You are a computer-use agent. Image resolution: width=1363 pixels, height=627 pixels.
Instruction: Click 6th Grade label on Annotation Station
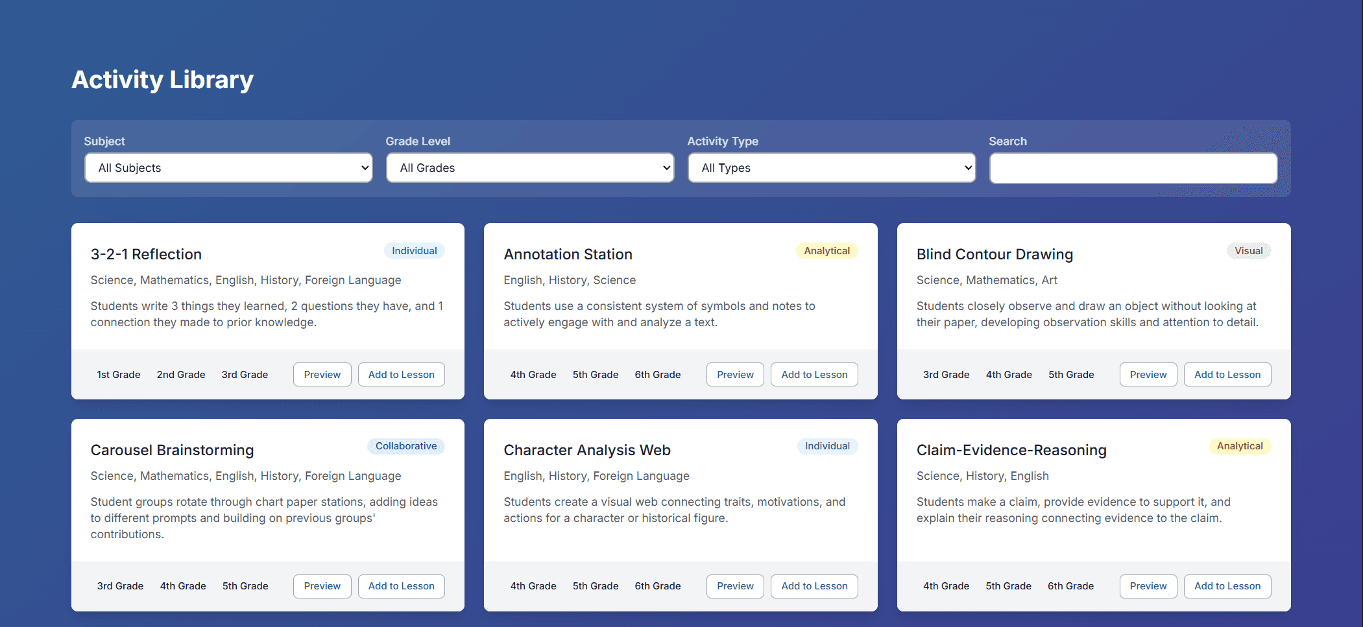[658, 375]
